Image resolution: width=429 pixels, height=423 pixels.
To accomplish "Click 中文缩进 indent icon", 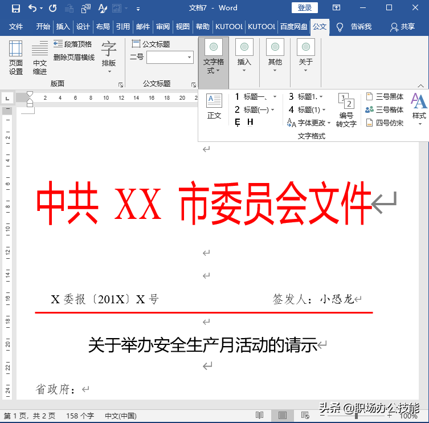I will 40,58.
